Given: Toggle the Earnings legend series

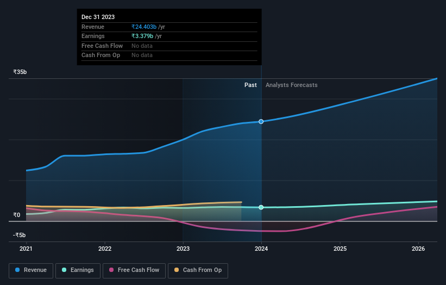Looking at the screenshot, I should coord(78,270).
